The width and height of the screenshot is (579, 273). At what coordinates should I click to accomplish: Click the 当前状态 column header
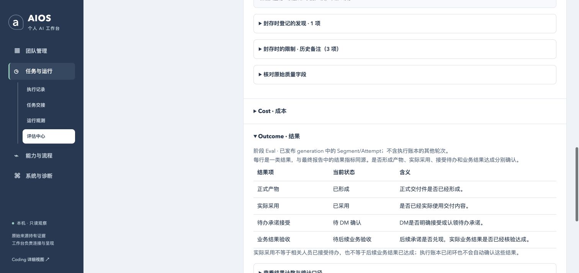click(x=344, y=172)
